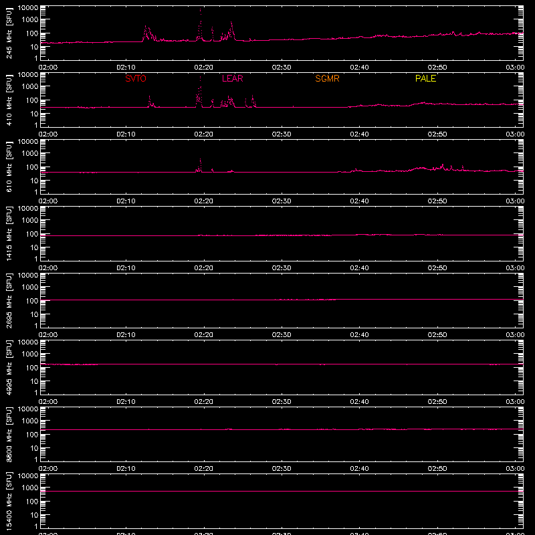Click the pink LEAR station label

[232, 78]
